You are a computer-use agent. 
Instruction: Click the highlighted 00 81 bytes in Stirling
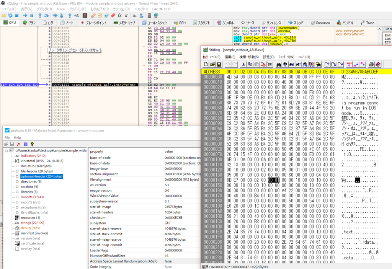click(x=273, y=180)
